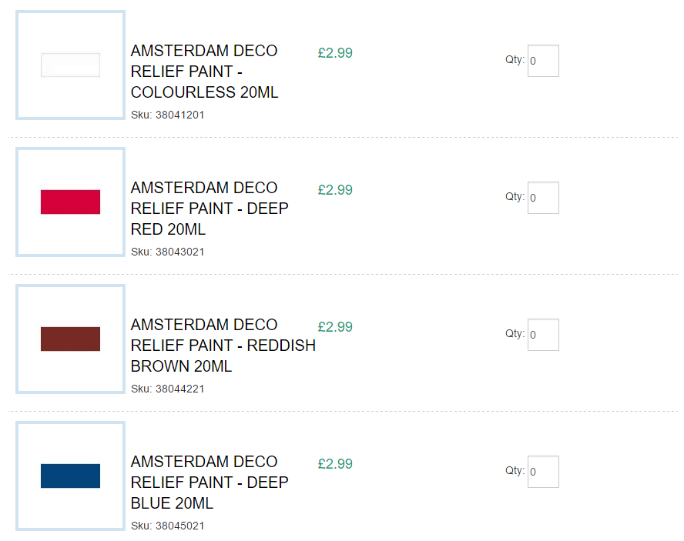
Task: Click the Reddish Brown colour swatch
Action: (70, 339)
